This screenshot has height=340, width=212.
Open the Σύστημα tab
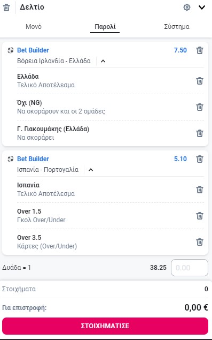point(177,27)
